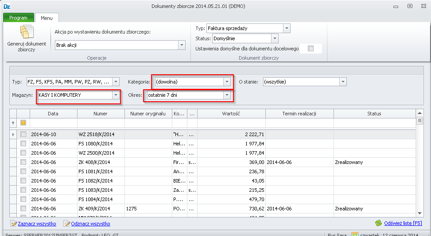The width and height of the screenshot is (431, 236).
Task: Tick checkbox for FS 1084/K/2014 row
Action: tap(23, 199)
